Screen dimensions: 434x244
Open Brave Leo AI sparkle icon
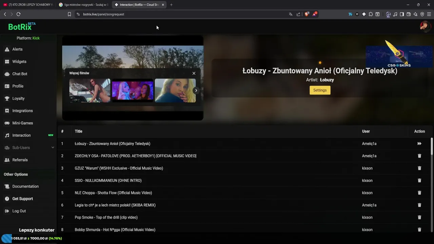[415, 14]
